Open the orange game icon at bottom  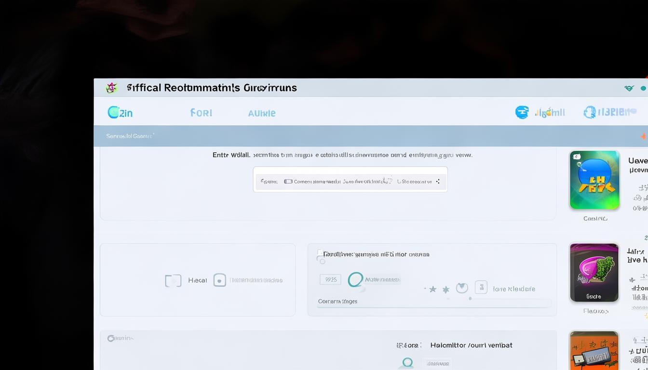pyautogui.click(x=594, y=351)
